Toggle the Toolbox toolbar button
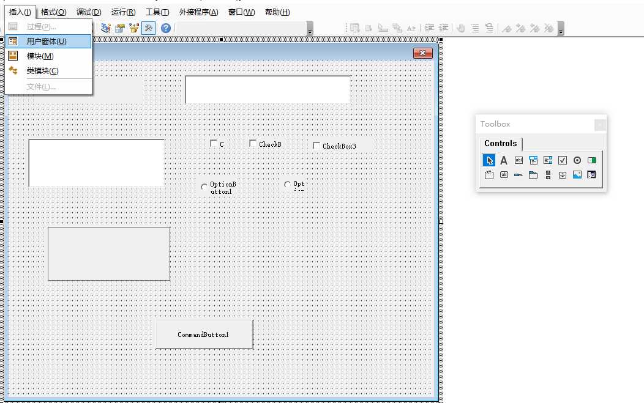 click(x=148, y=28)
